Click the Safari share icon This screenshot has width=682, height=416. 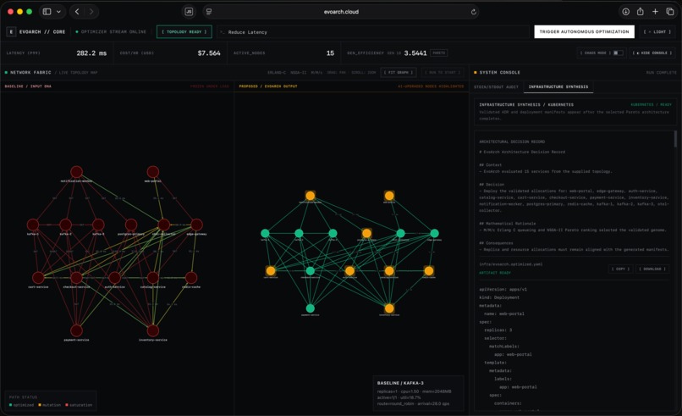[641, 12]
